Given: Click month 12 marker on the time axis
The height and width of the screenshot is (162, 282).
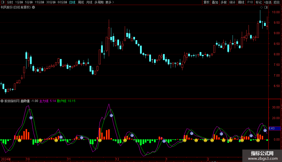Looking at the screenshot, I should coord(117,159).
